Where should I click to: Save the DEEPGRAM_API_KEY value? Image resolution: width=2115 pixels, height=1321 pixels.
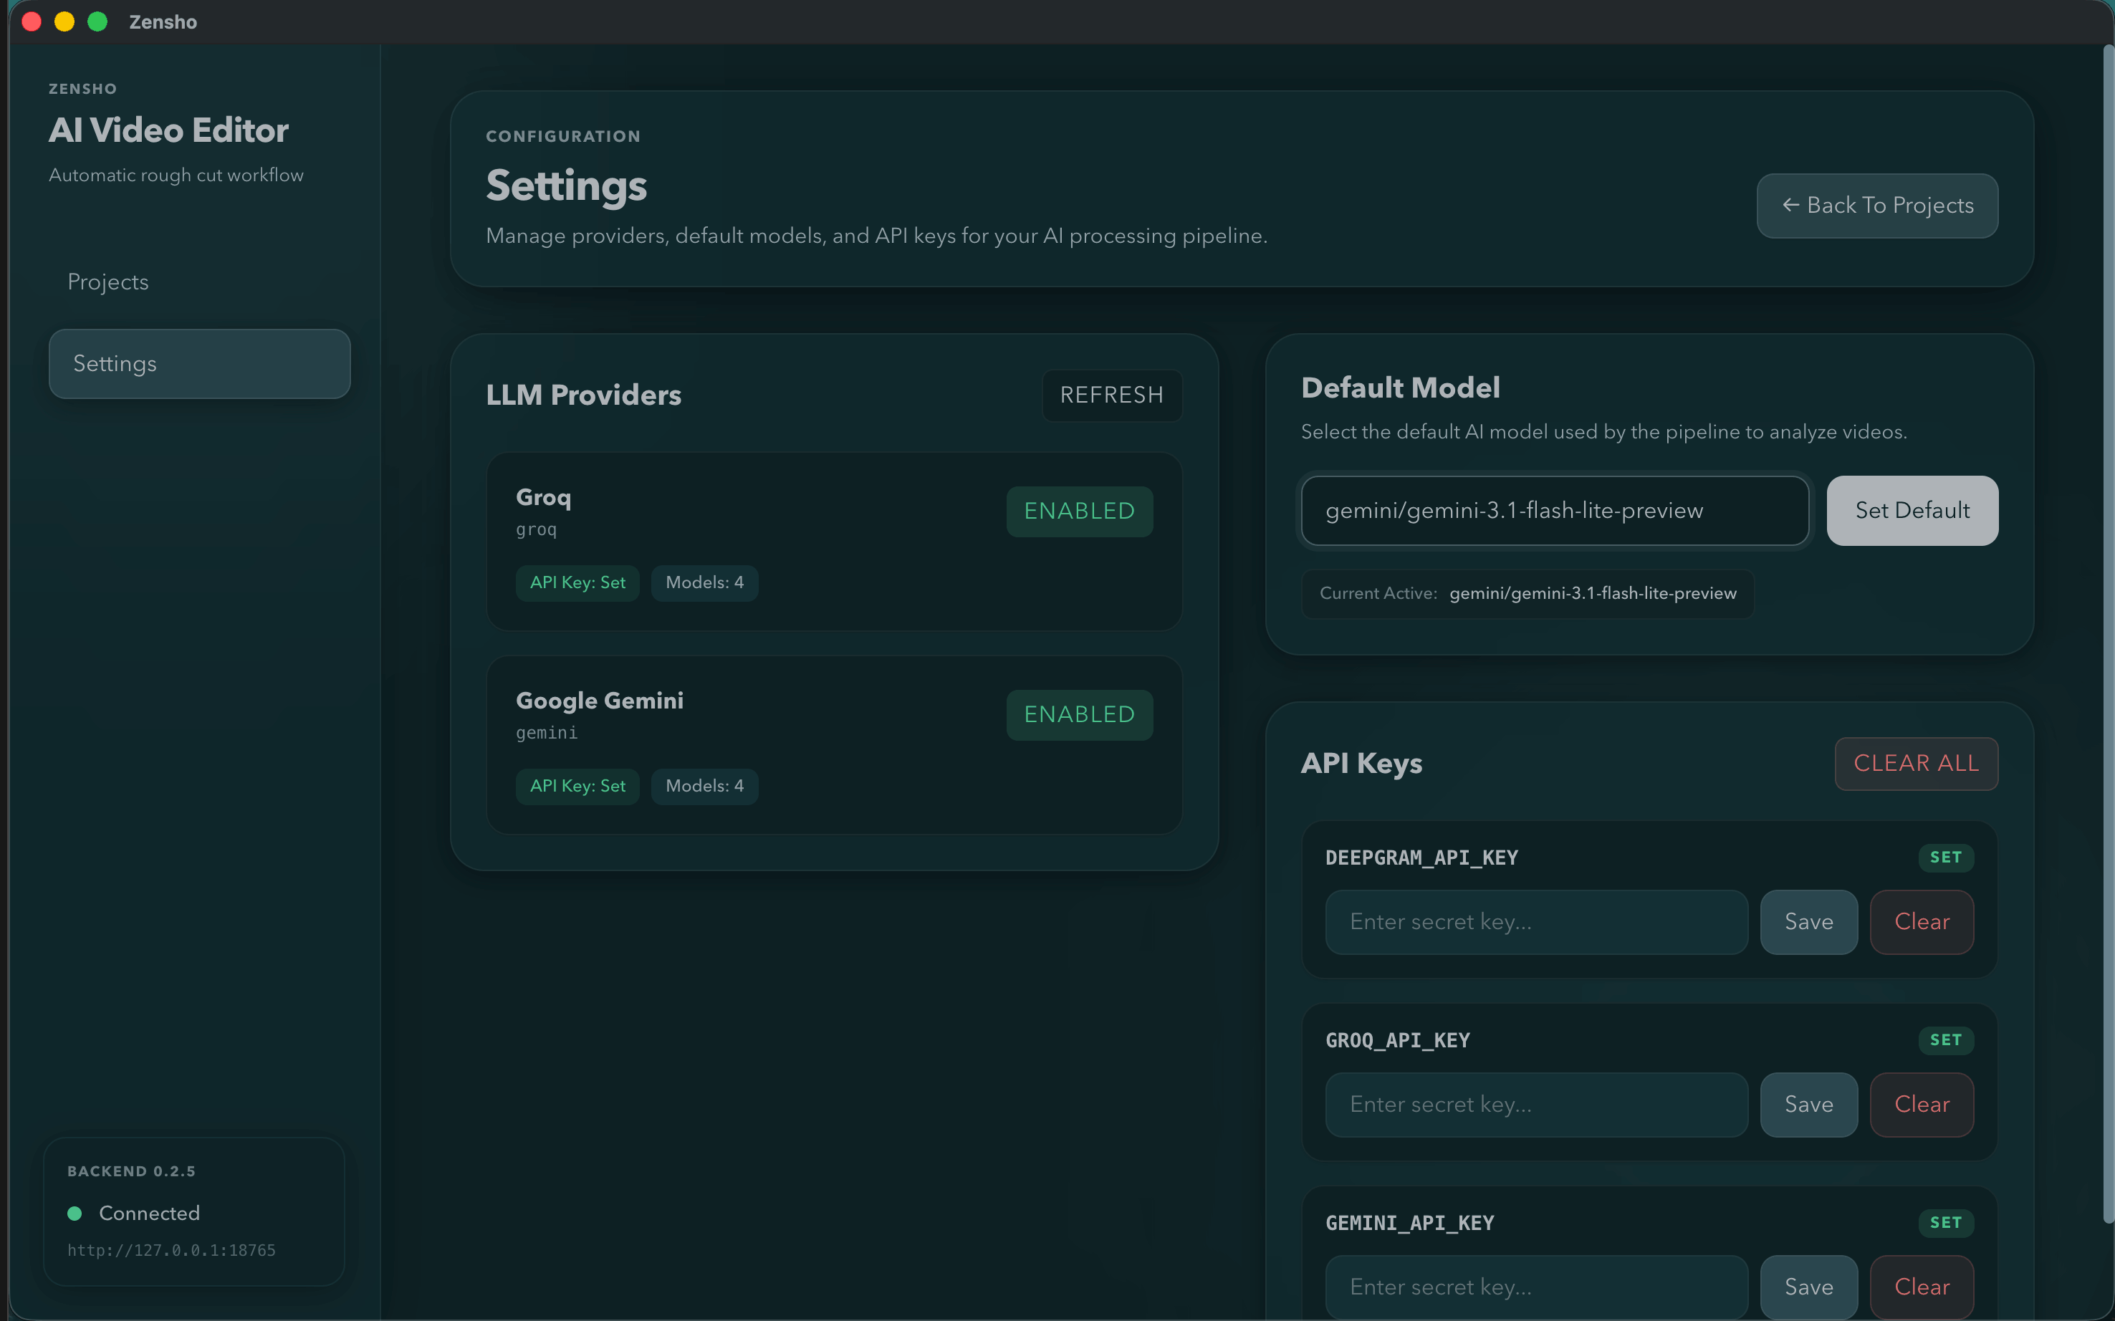coord(1808,922)
